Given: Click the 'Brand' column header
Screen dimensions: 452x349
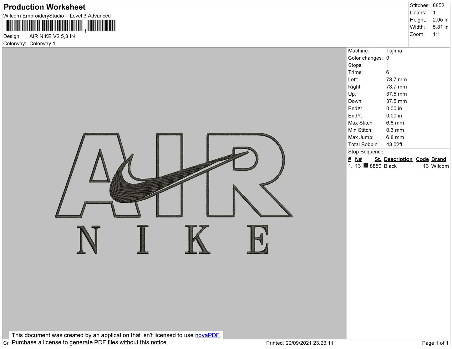Looking at the screenshot, I should tap(439, 159).
